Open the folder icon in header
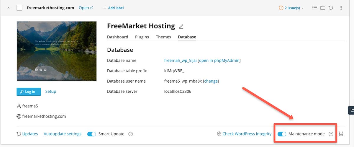 (x=323, y=8)
